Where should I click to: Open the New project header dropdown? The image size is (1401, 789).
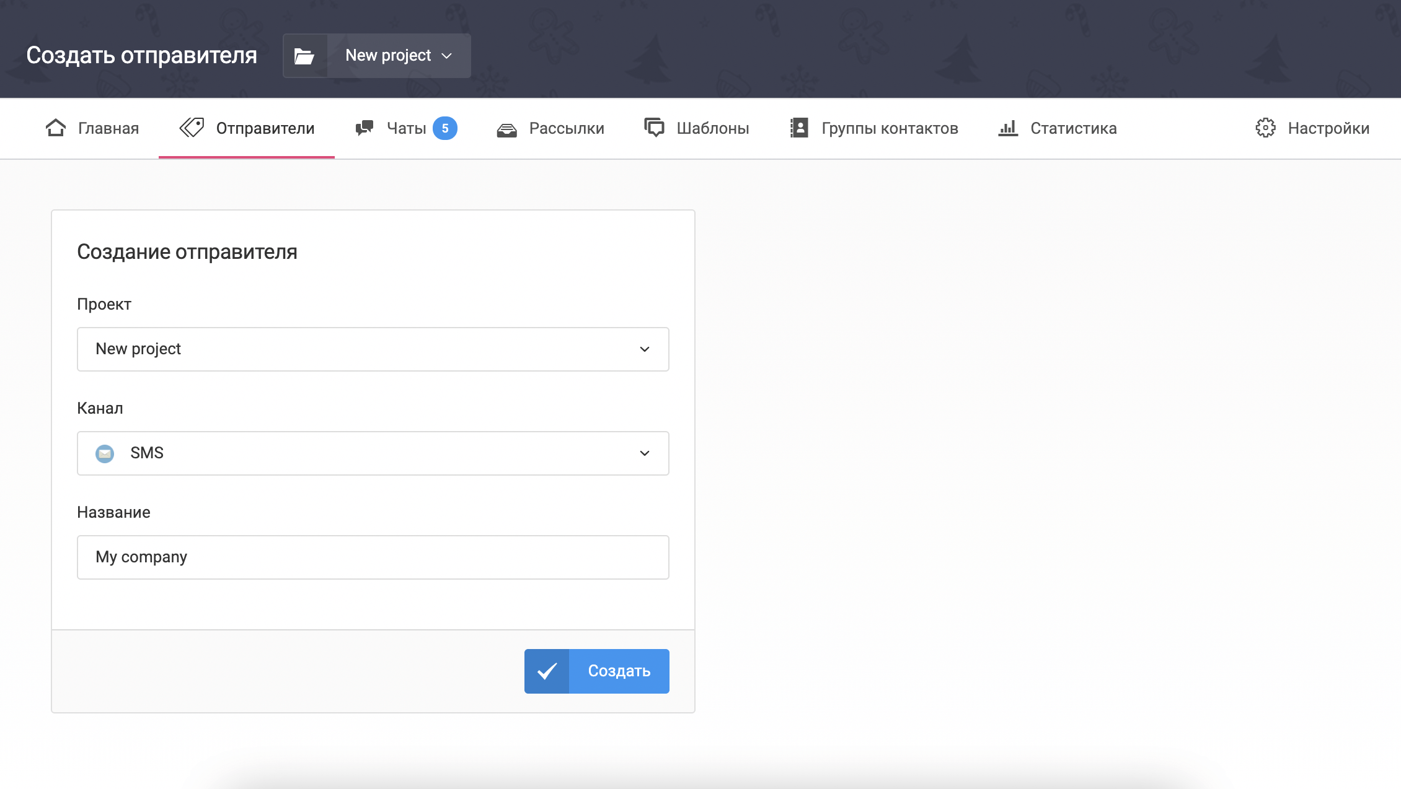coord(377,56)
